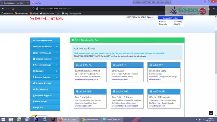Expand the Account Settings submenu arrow
Screen dimensions: 217x122
tap(57, 65)
